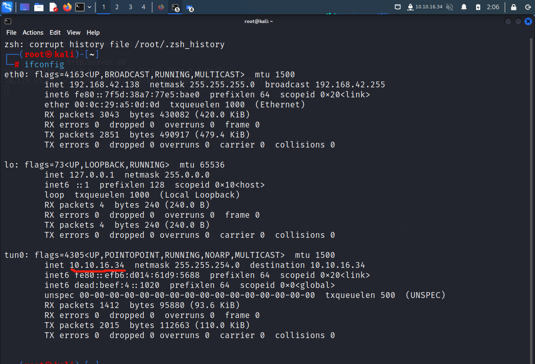
Task: Open the Help menu in terminal
Action: pyautogui.click(x=93, y=32)
